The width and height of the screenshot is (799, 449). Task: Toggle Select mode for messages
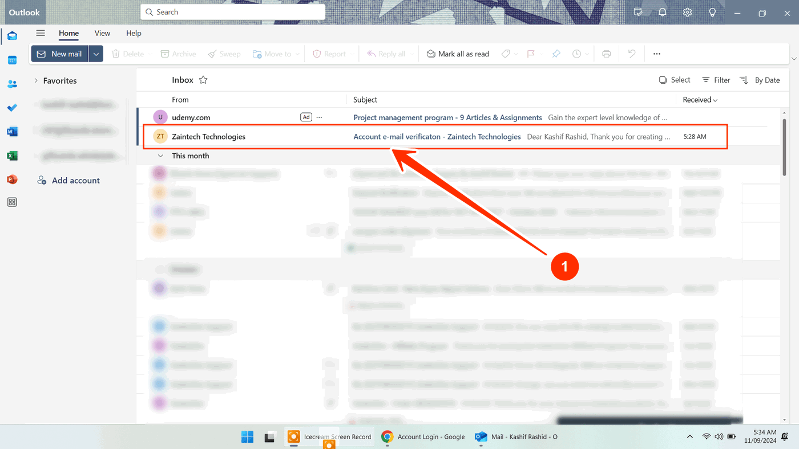coord(675,80)
